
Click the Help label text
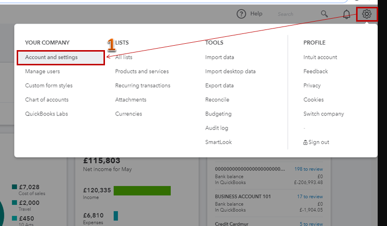[256, 14]
